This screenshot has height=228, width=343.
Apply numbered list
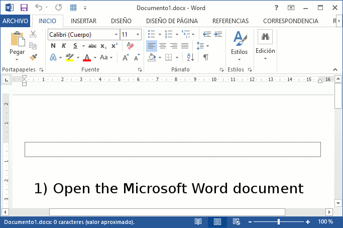[x=169, y=34]
